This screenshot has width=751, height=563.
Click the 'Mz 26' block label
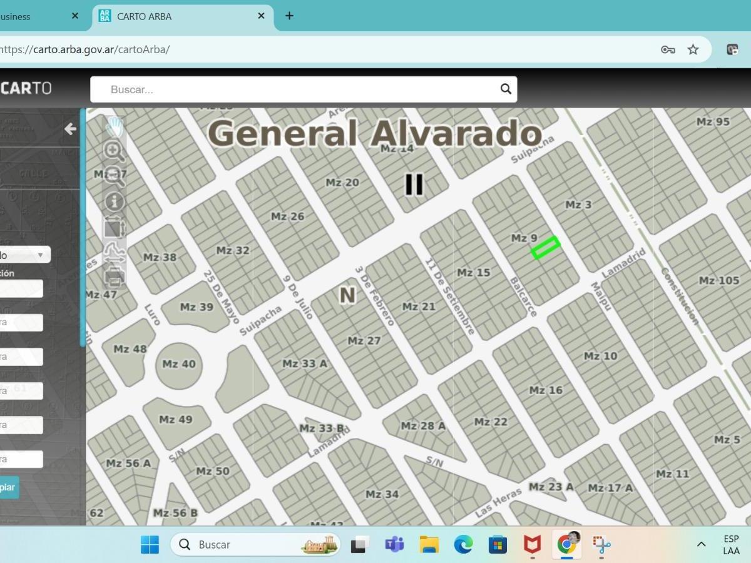tap(287, 216)
